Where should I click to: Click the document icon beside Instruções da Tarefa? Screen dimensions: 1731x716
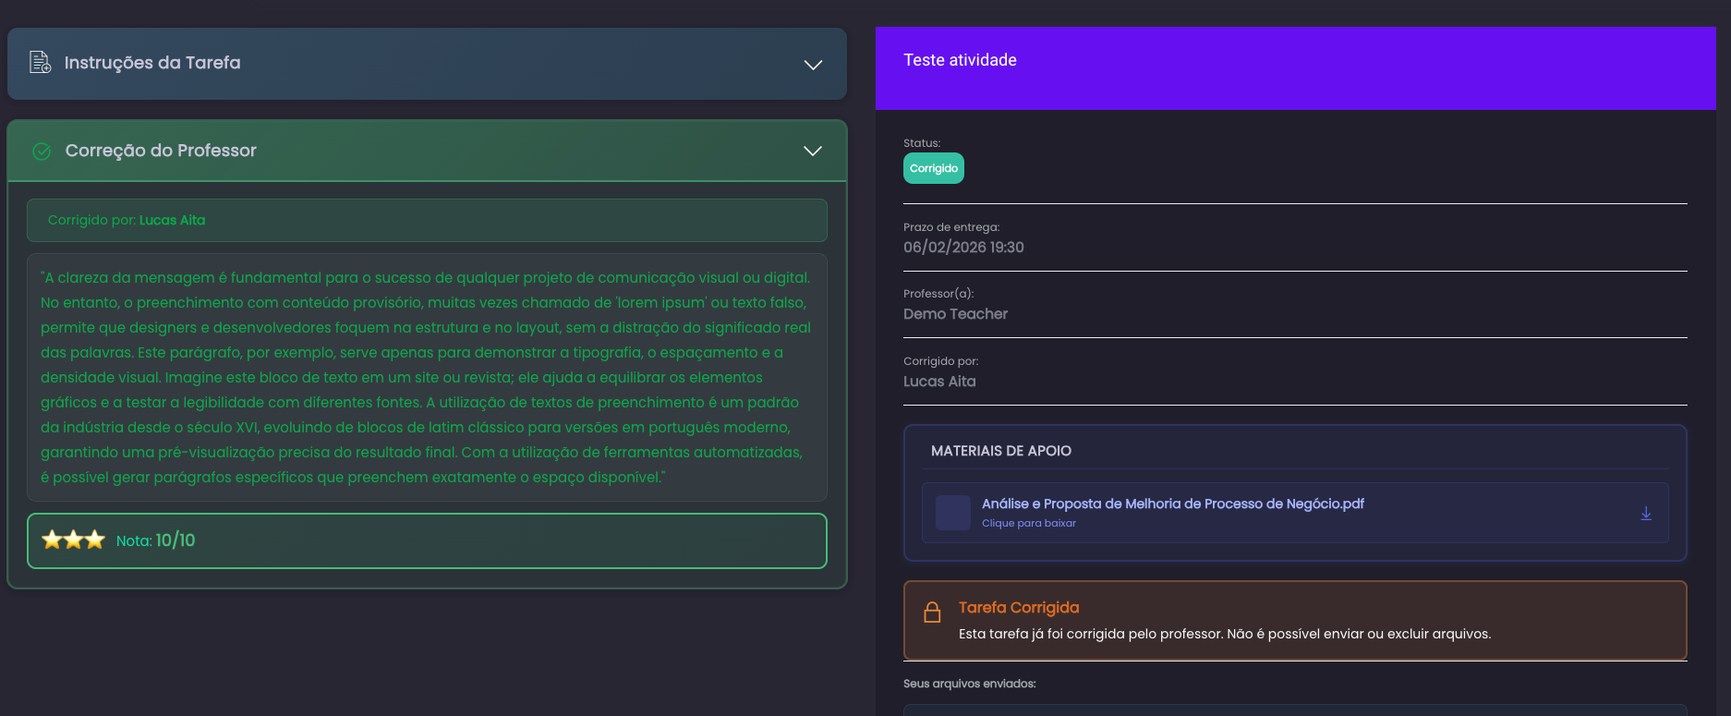pos(40,63)
